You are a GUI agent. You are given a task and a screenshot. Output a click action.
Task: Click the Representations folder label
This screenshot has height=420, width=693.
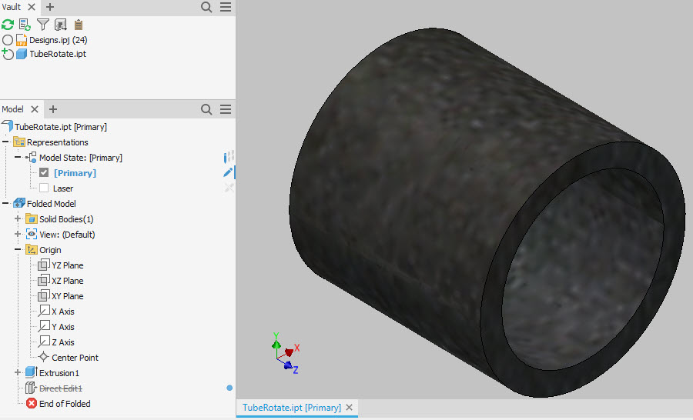[58, 142]
